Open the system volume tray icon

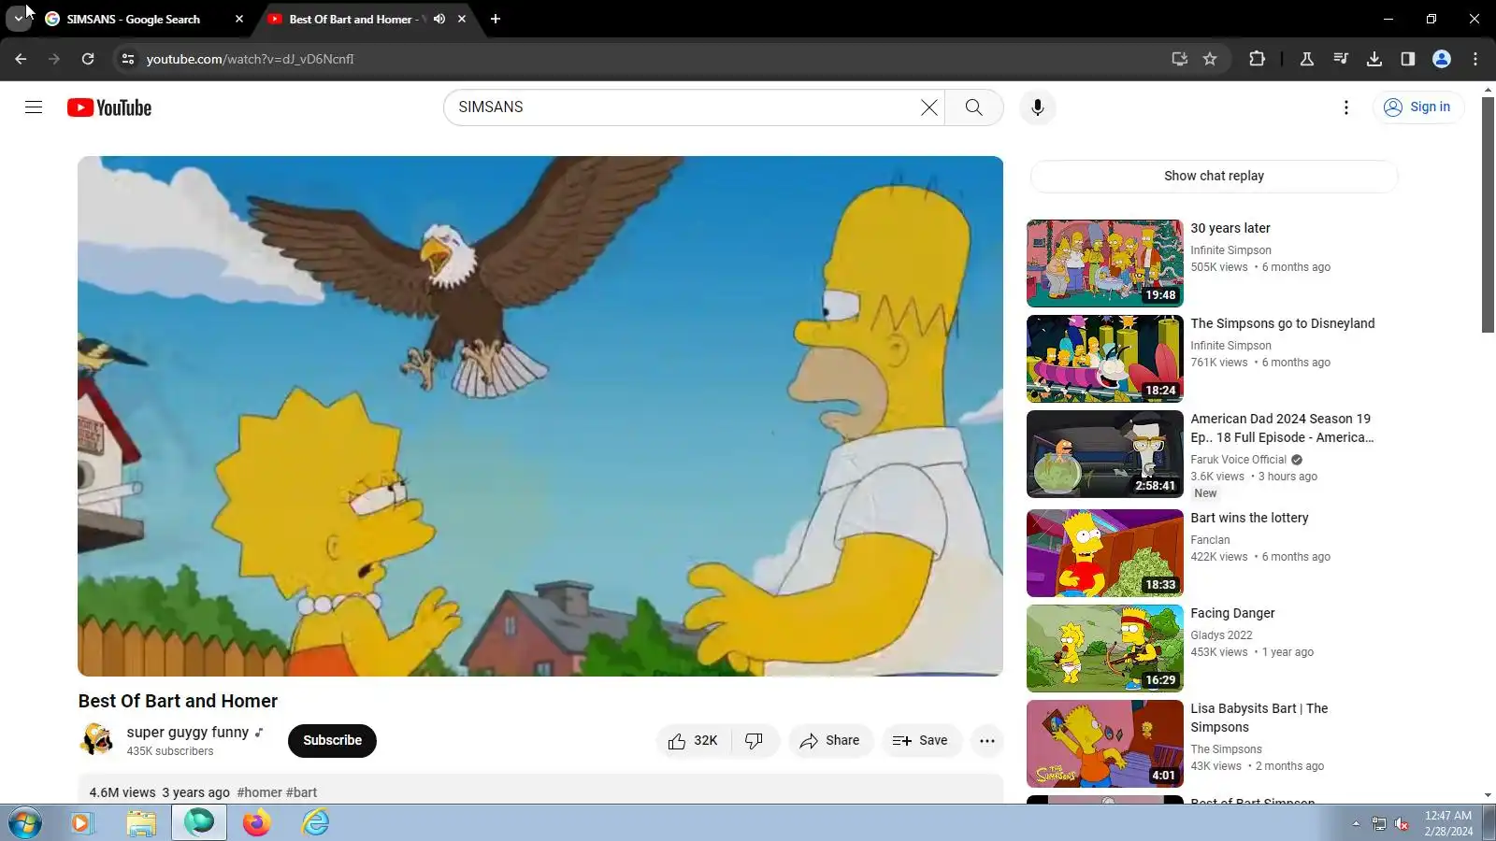[x=1402, y=823]
